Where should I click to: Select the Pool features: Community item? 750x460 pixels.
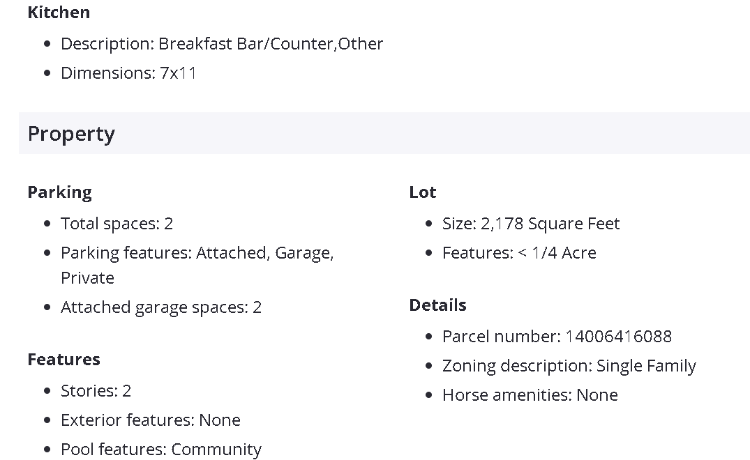pos(160,450)
